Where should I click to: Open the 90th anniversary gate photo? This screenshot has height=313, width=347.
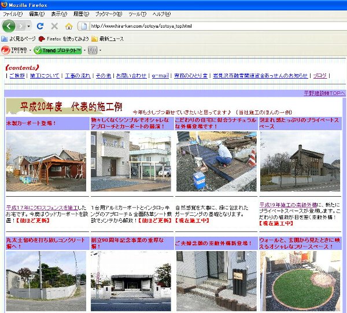[x=131, y=281]
